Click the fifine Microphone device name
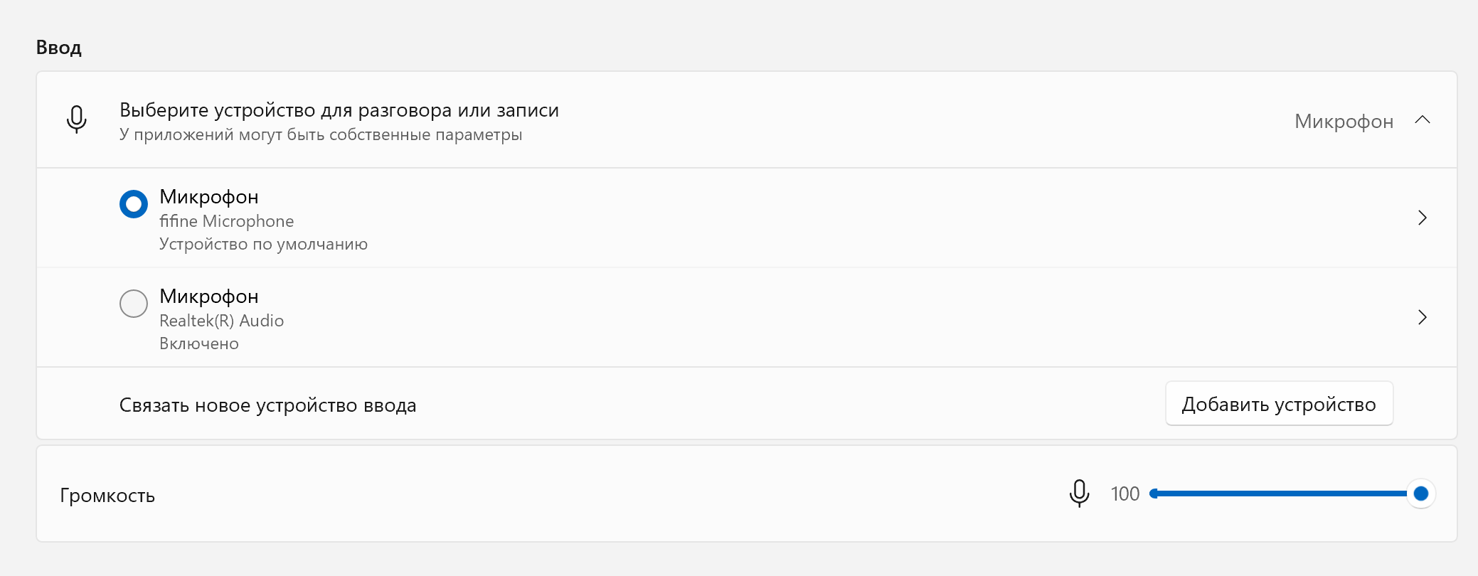1478x576 pixels. point(226,221)
